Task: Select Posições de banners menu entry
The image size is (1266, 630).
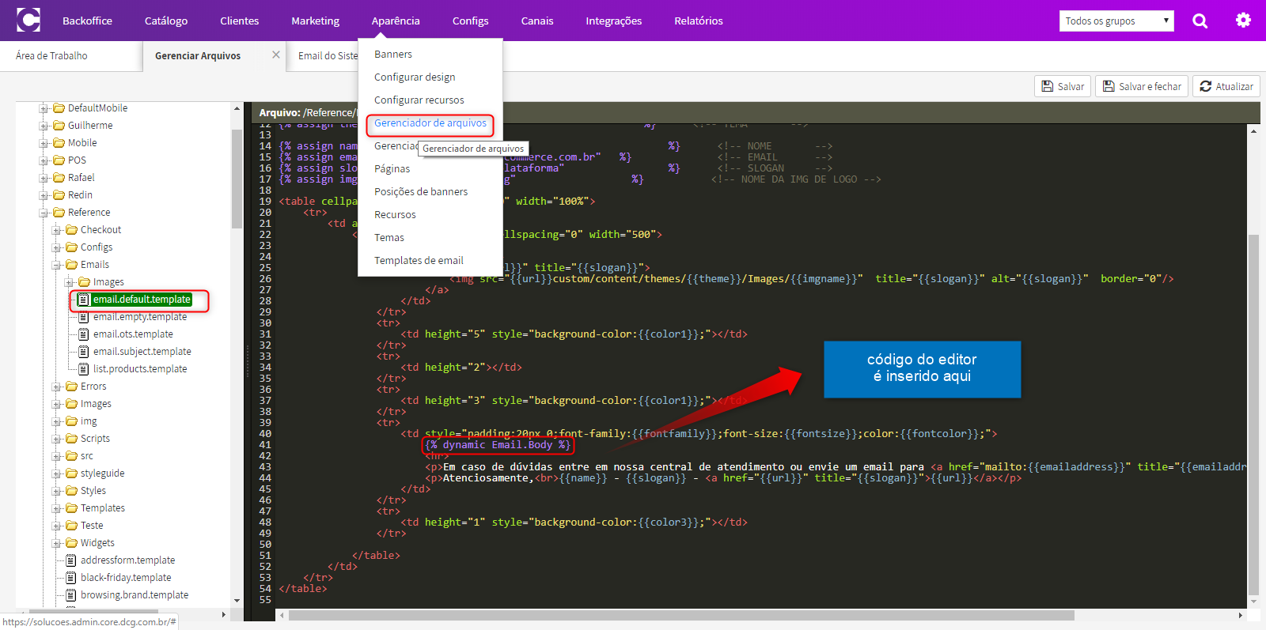Action: (421, 192)
